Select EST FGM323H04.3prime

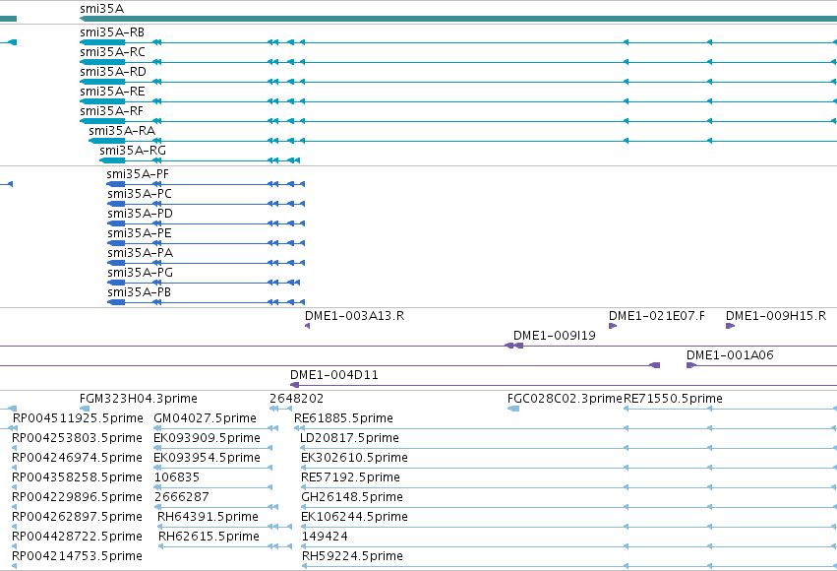[x=139, y=399]
